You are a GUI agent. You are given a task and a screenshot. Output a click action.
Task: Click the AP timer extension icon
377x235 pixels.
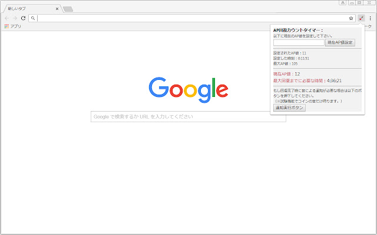[x=361, y=18]
